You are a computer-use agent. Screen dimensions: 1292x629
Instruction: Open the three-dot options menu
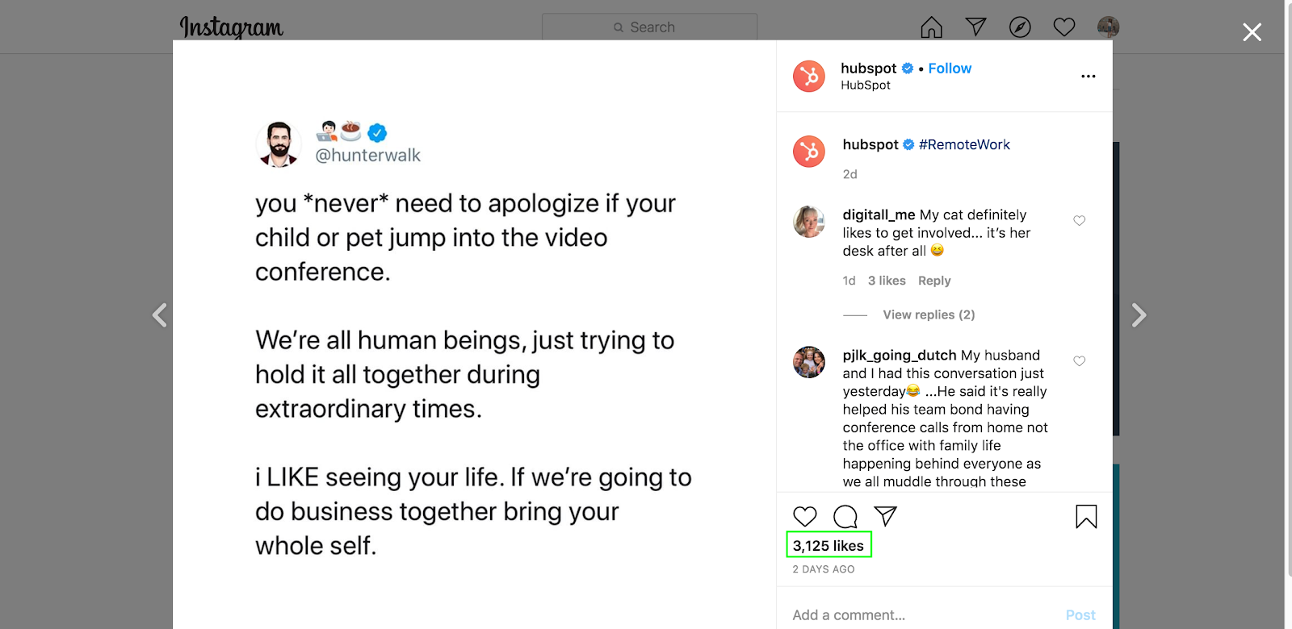(x=1088, y=76)
